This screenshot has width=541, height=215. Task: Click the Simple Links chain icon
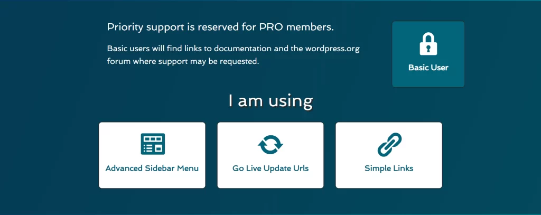point(389,144)
